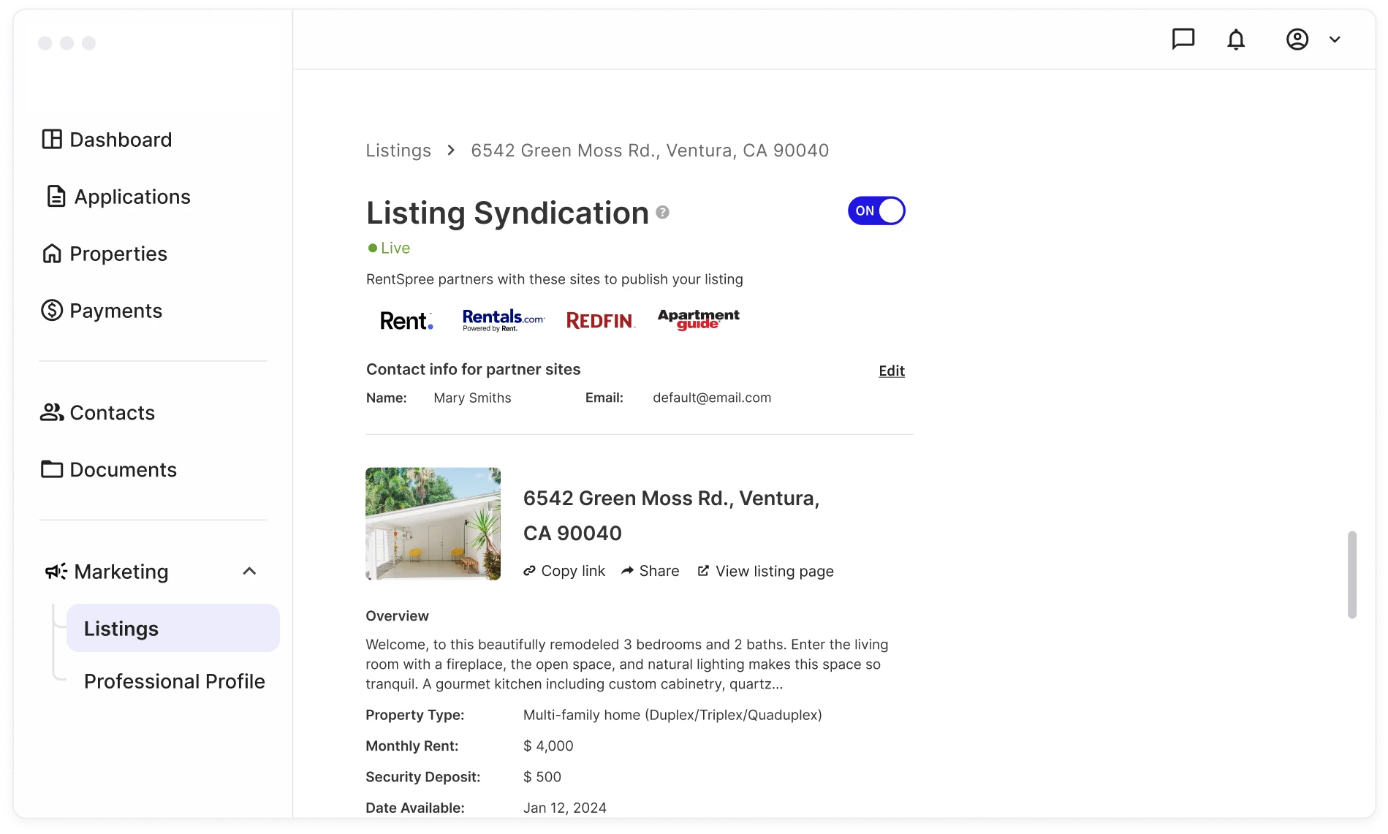1388x834 pixels.
Task: Click the Marketing megaphone icon
Action: pyautogui.click(x=56, y=571)
